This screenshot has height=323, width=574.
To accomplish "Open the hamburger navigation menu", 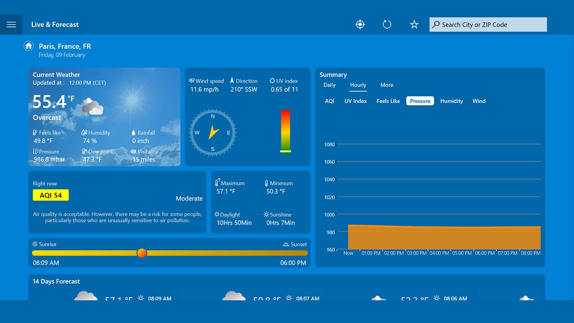I will coord(11,24).
